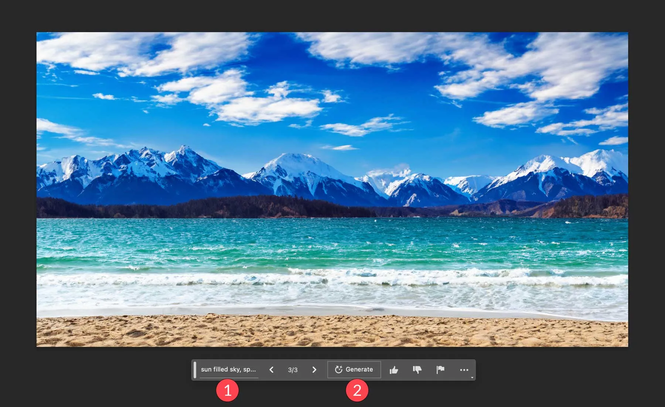This screenshot has width=665, height=407.
Task: Click the "sun filled sky" prompt field
Action: [x=228, y=369]
